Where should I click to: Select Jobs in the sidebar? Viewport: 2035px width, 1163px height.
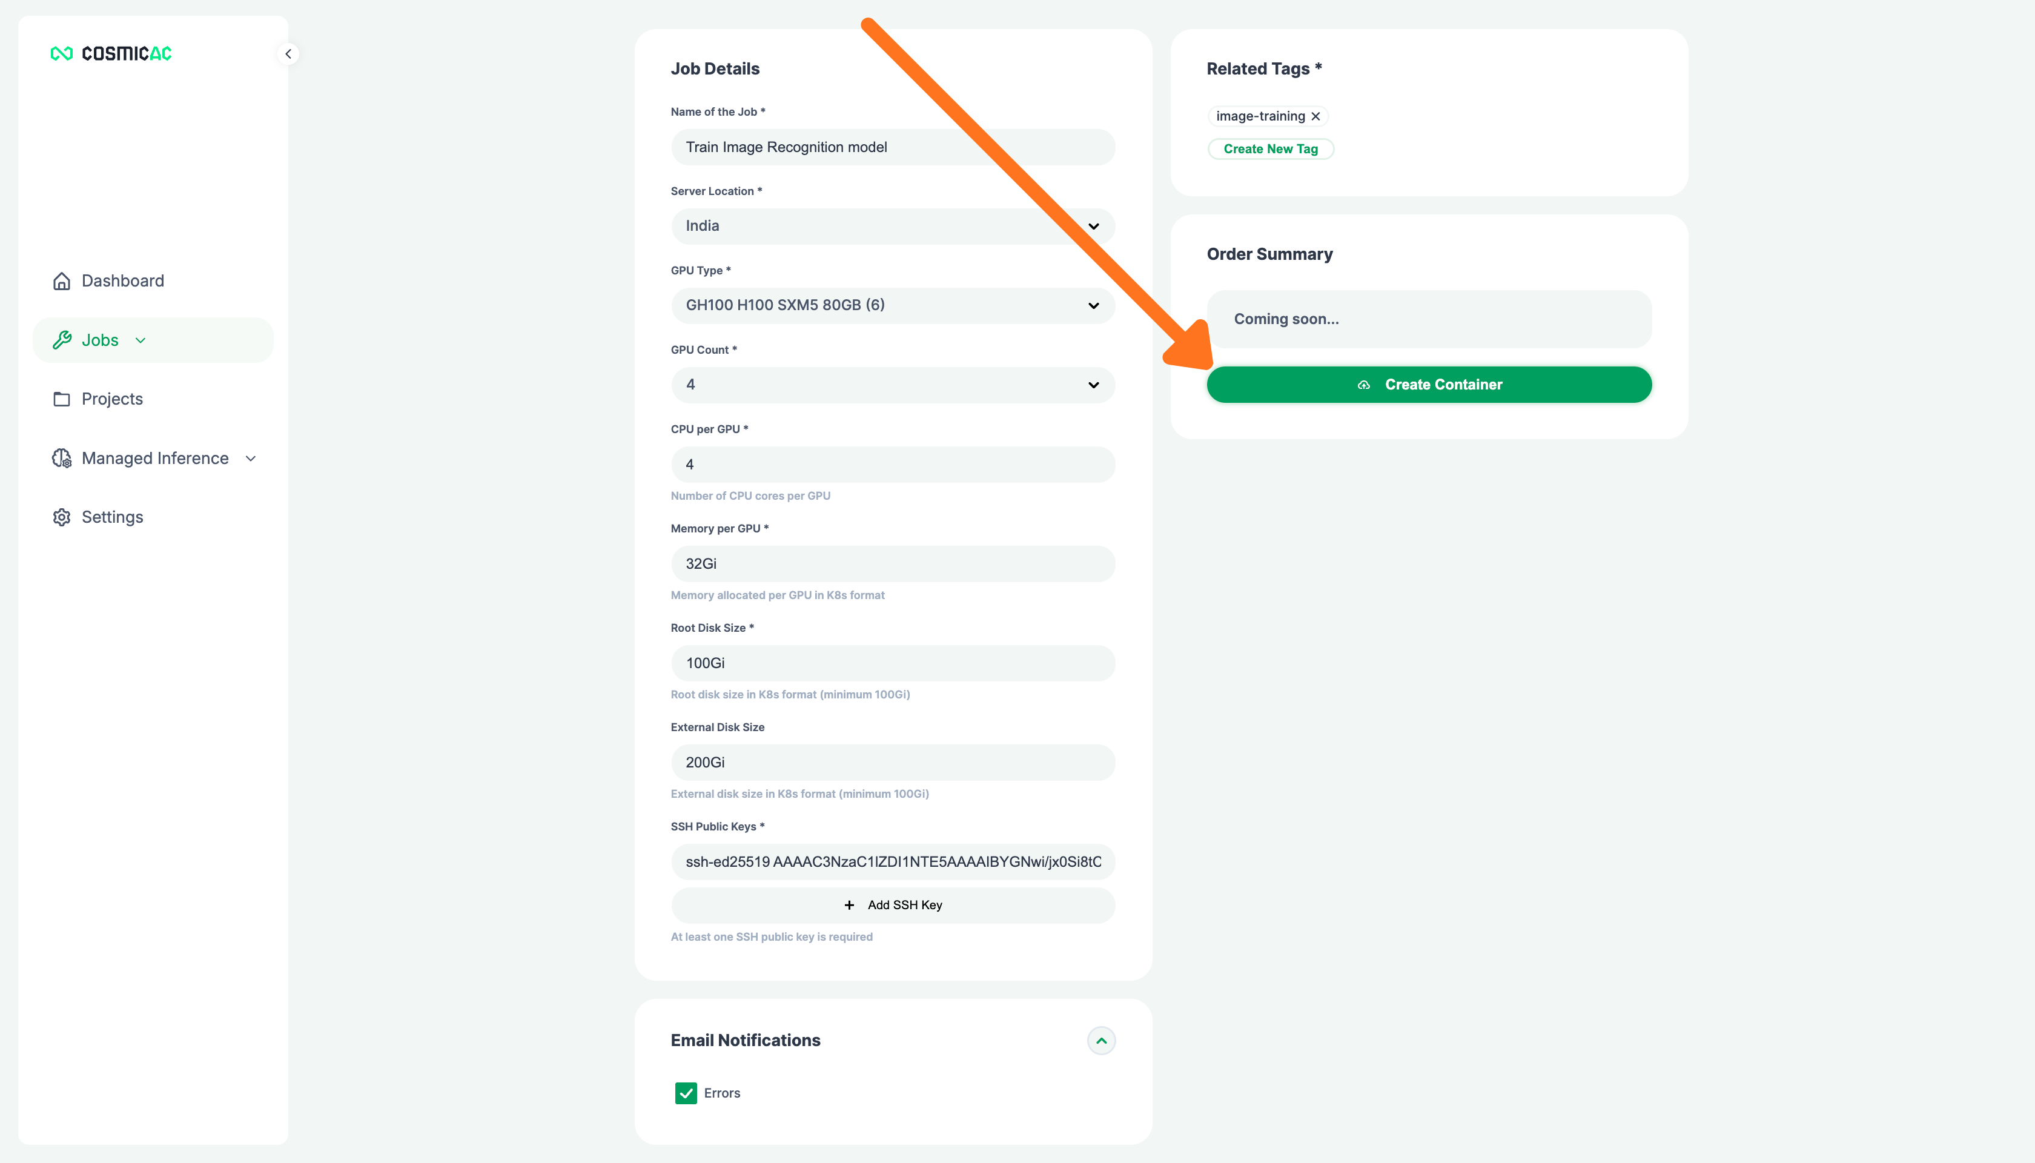153,340
